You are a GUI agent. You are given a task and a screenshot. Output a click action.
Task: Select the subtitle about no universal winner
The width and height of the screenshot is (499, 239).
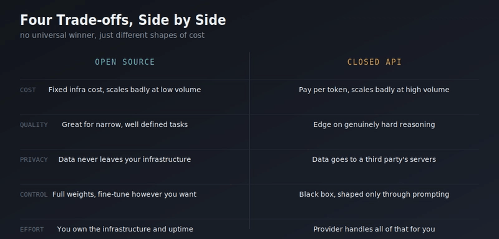pos(112,35)
